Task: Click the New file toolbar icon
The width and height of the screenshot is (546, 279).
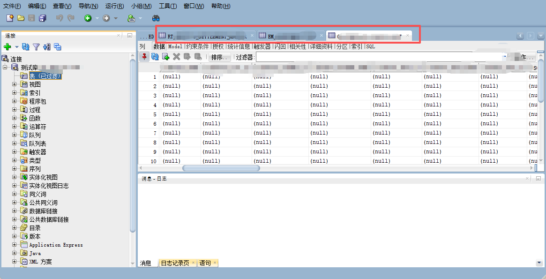Action: coord(10,18)
